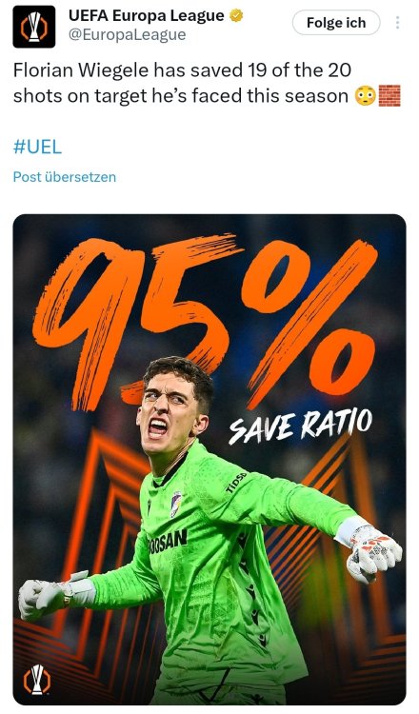
Task: Click the Europa League trophy logo in image corner
Action: [36, 680]
